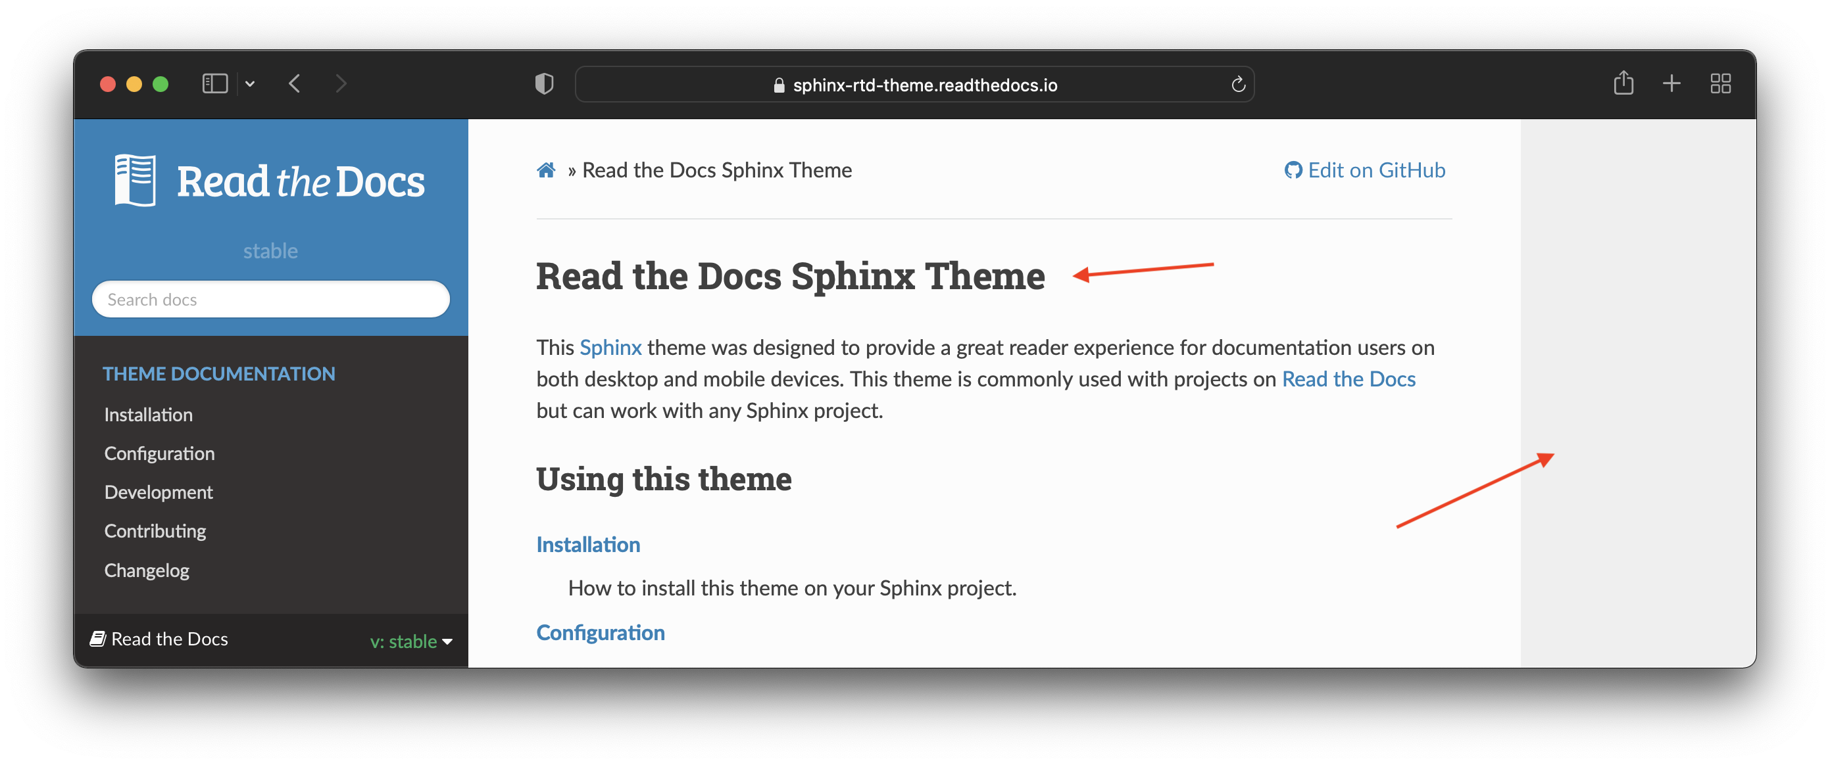Open the Configuration link in content
This screenshot has width=1830, height=765.
pyautogui.click(x=601, y=633)
